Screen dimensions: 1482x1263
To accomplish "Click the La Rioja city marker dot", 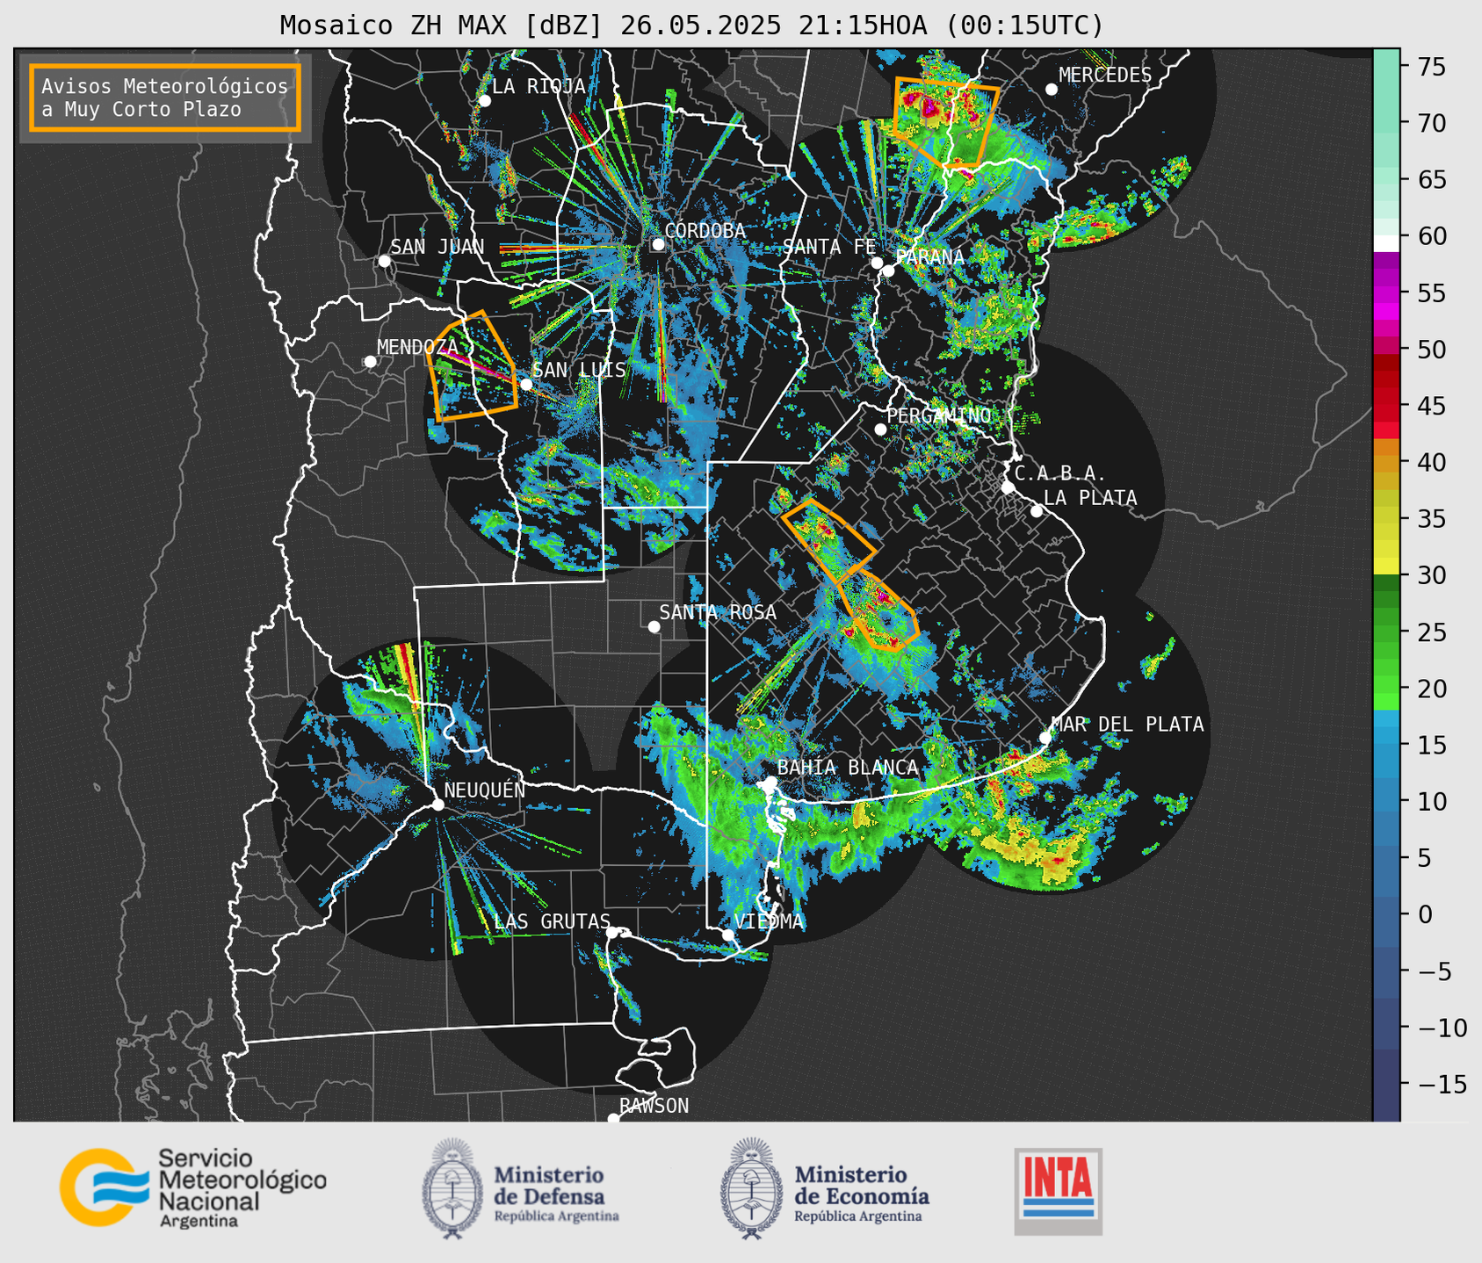I will pyautogui.click(x=484, y=101).
